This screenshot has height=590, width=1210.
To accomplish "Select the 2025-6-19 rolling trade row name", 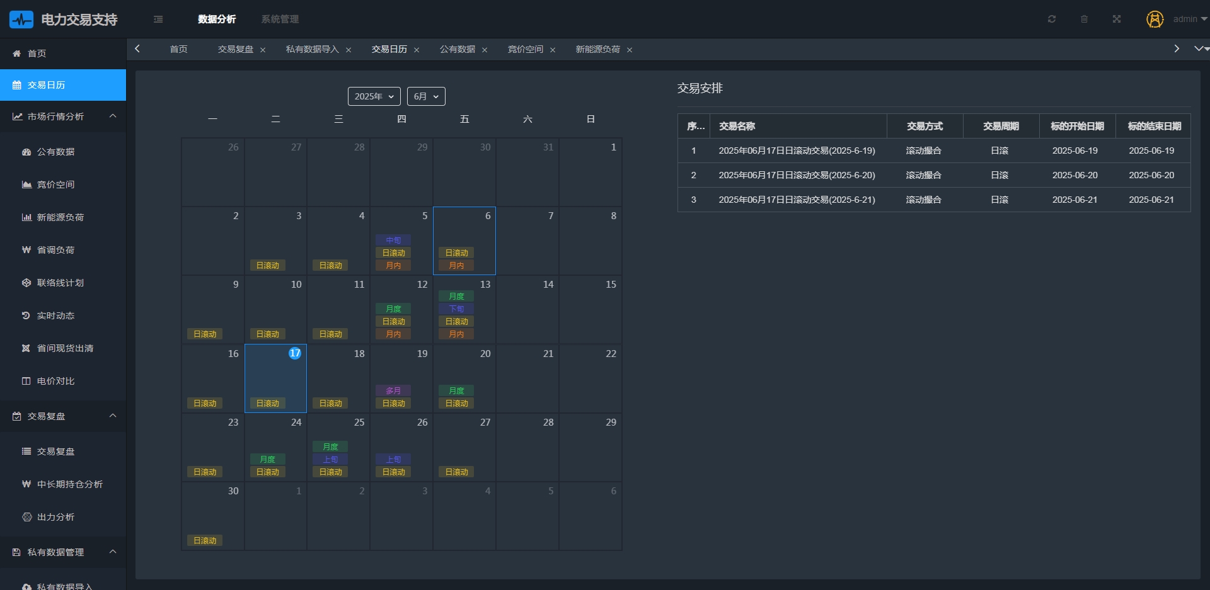I will (797, 150).
